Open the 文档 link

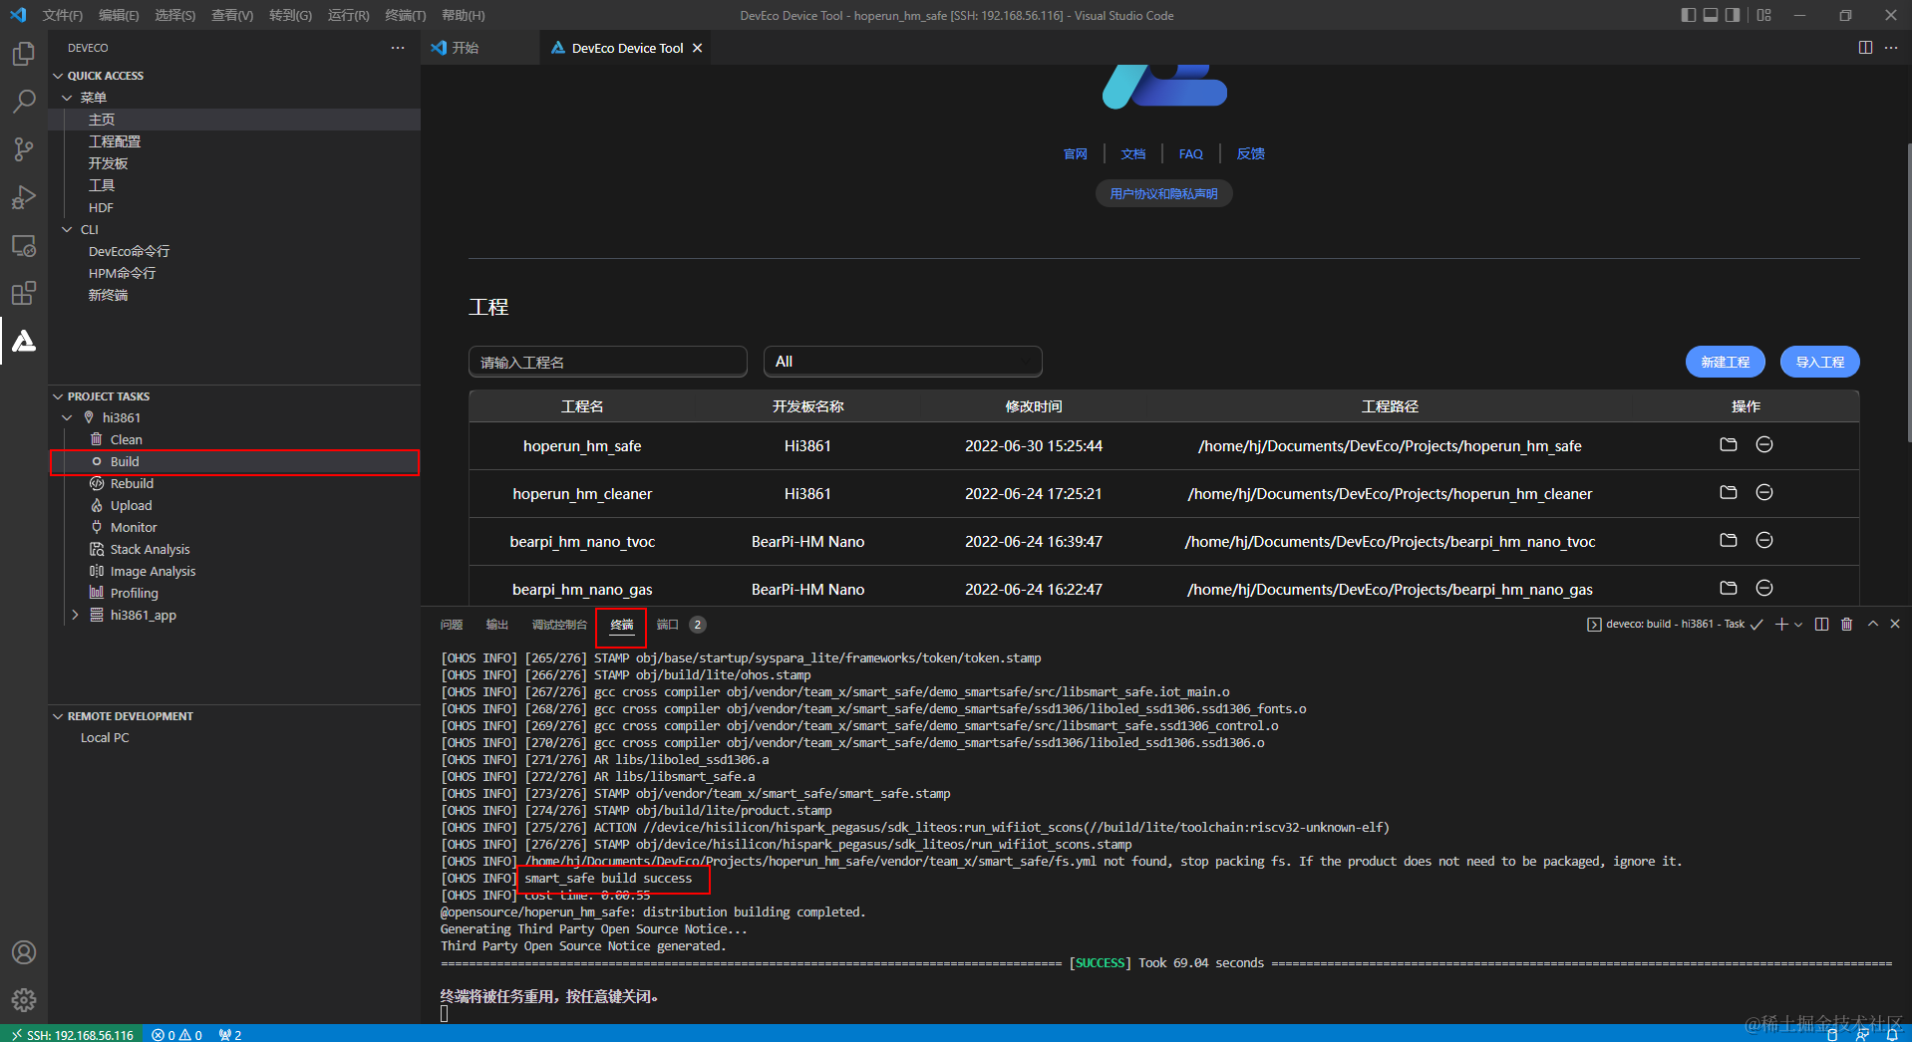pos(1133,154)
